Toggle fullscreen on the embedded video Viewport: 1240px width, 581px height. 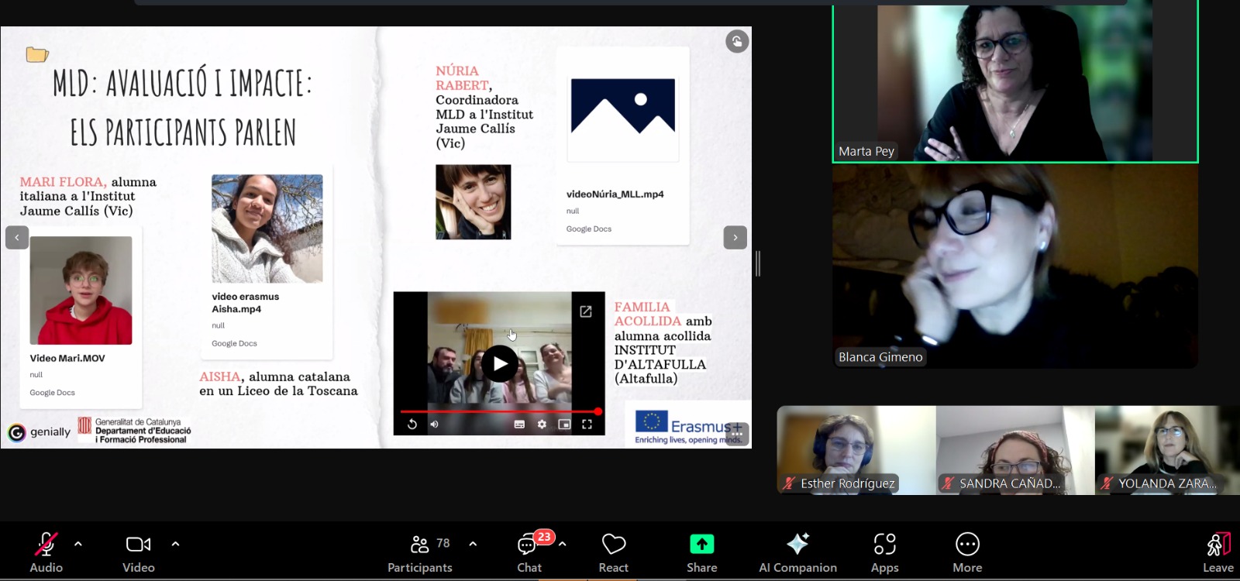(x=587, y=424)
